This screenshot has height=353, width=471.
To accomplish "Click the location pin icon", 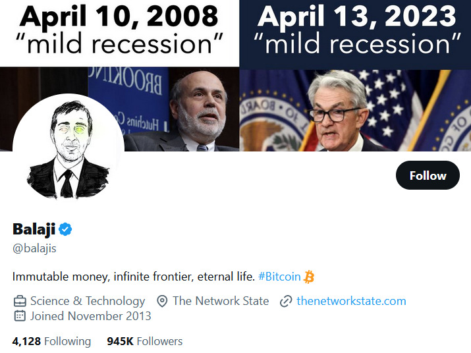I will [162, 301].
